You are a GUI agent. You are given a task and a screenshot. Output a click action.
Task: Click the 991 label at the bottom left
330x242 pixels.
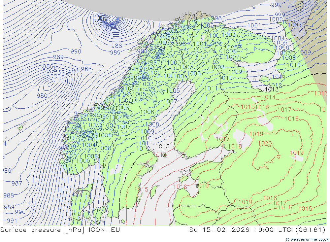(x=12, y=221)
